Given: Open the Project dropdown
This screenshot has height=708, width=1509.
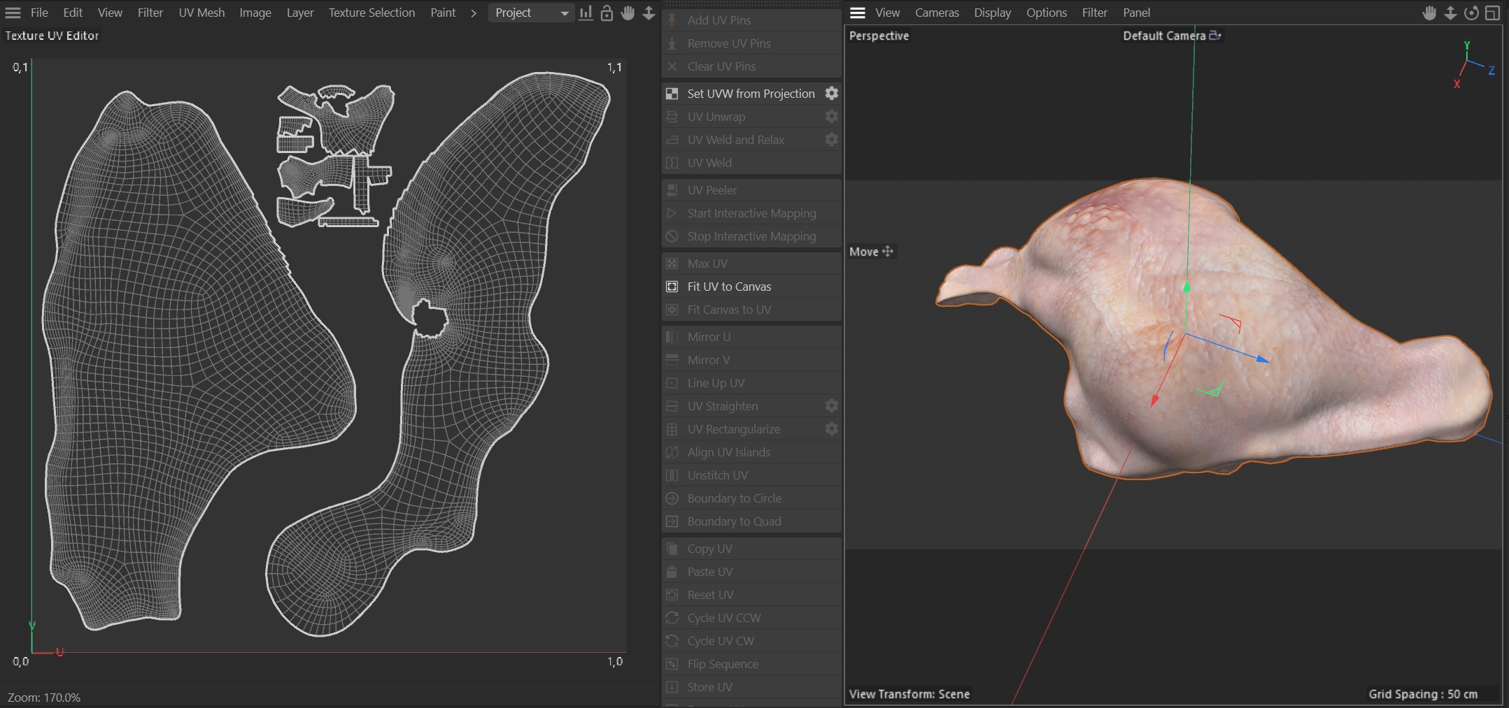Looking at the screenshot, I should tap(531, 13).
